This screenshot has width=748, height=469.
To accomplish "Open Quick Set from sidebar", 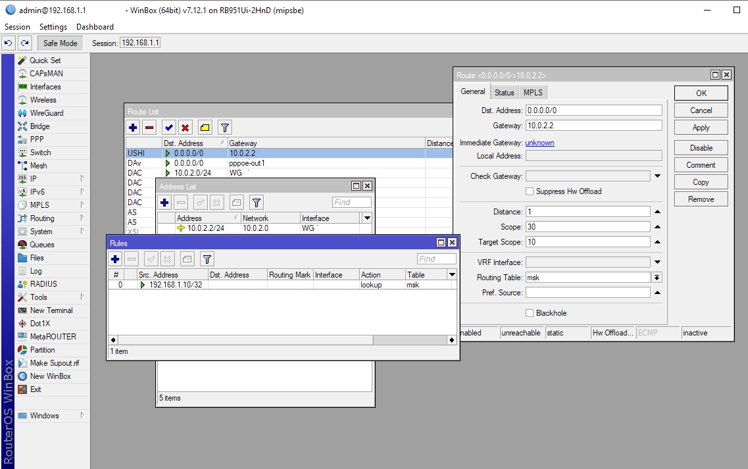I will [x=45, y=60].
